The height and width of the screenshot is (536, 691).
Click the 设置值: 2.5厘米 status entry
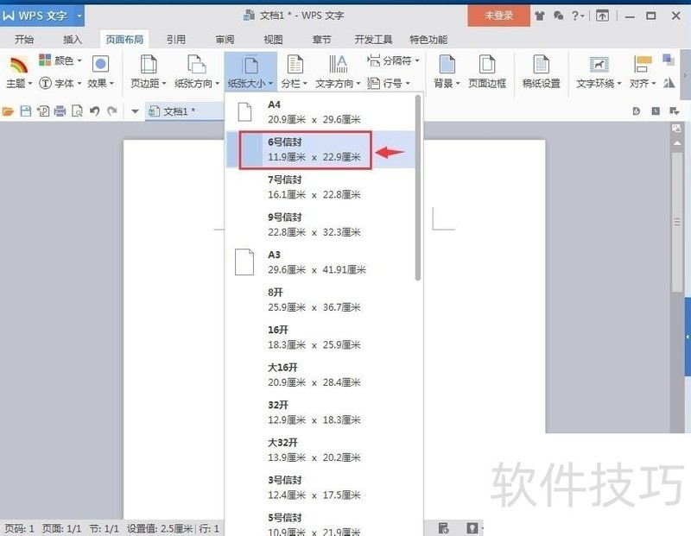[160, 528]
